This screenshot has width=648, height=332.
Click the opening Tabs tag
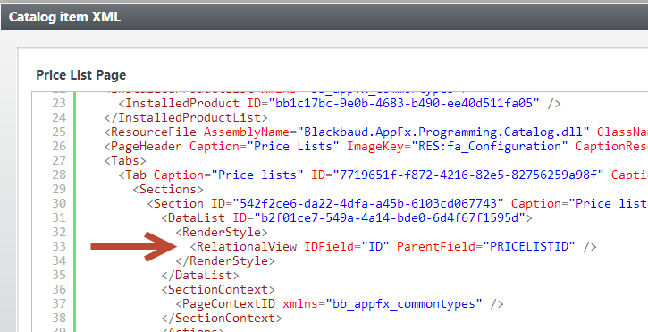[x=125, y=160]
